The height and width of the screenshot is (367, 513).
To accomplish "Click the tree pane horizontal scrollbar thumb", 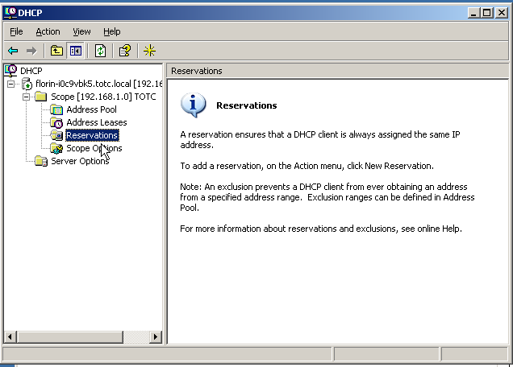I will [x=69, y=336].
